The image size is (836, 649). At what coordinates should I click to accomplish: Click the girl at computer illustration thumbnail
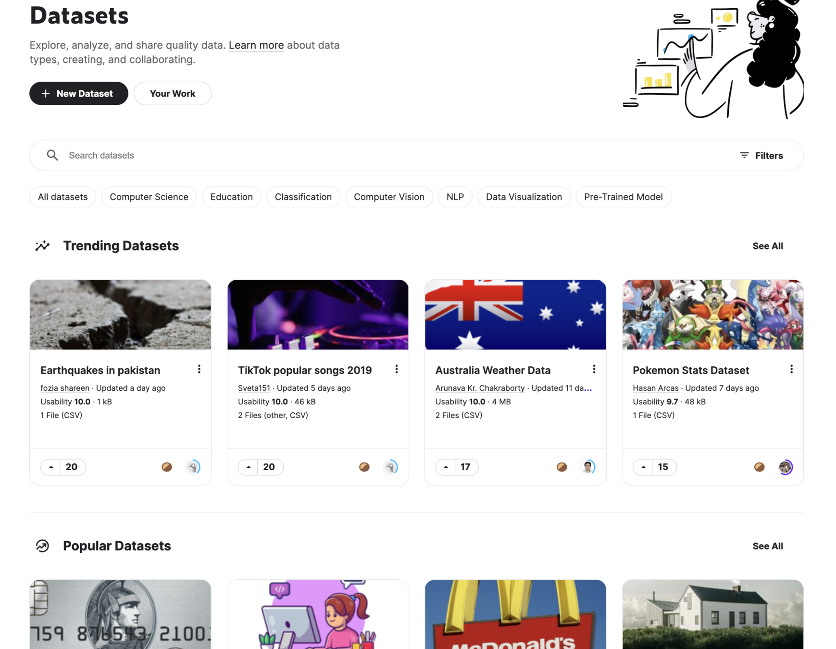pos(318,614)
